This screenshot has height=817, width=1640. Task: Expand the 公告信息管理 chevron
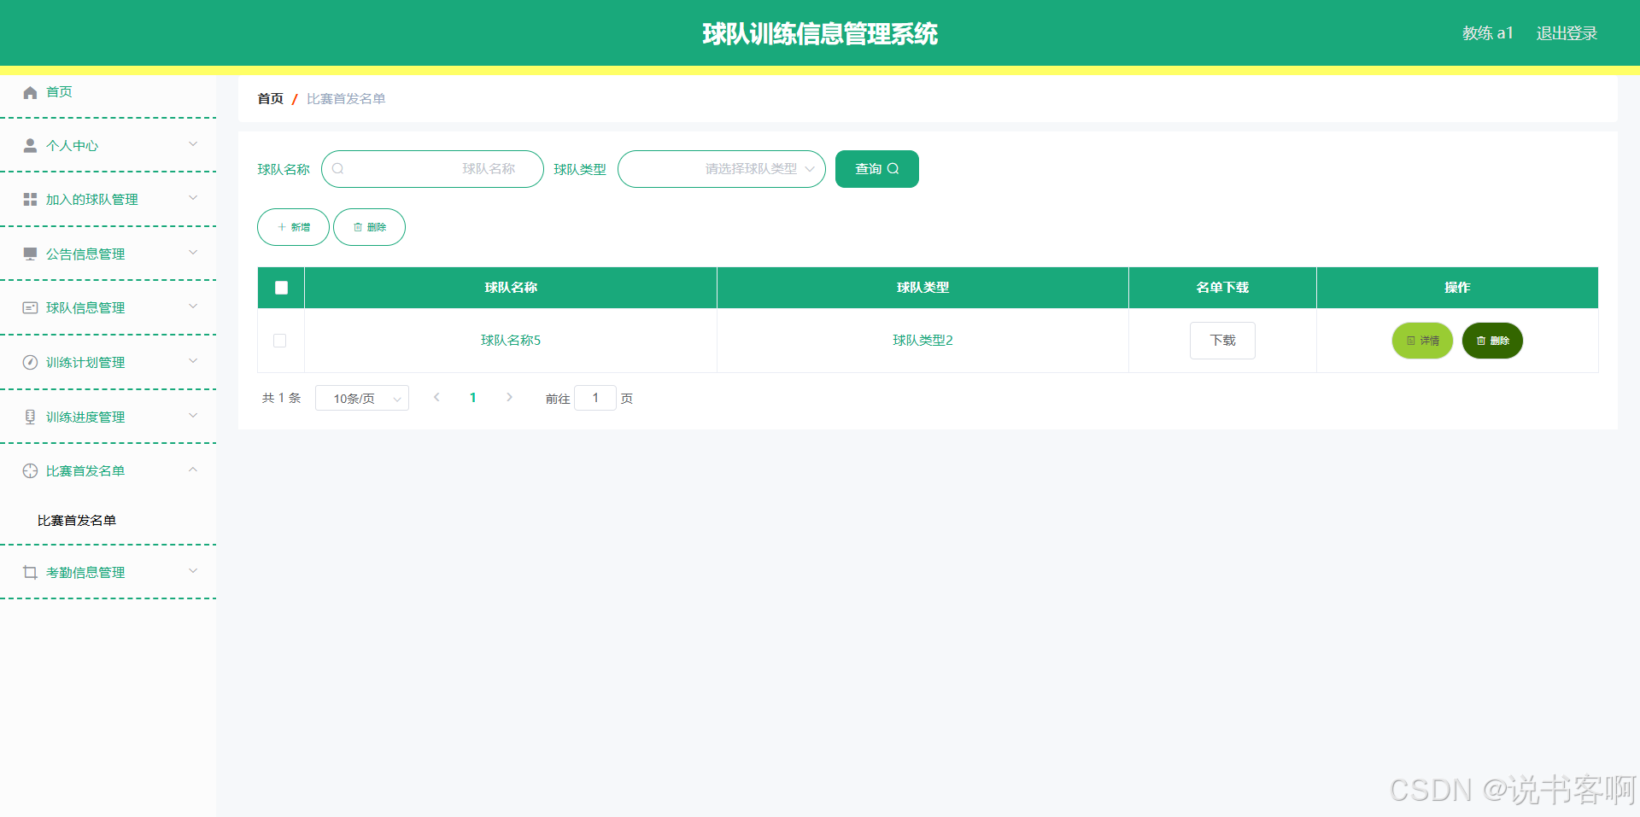193,253
